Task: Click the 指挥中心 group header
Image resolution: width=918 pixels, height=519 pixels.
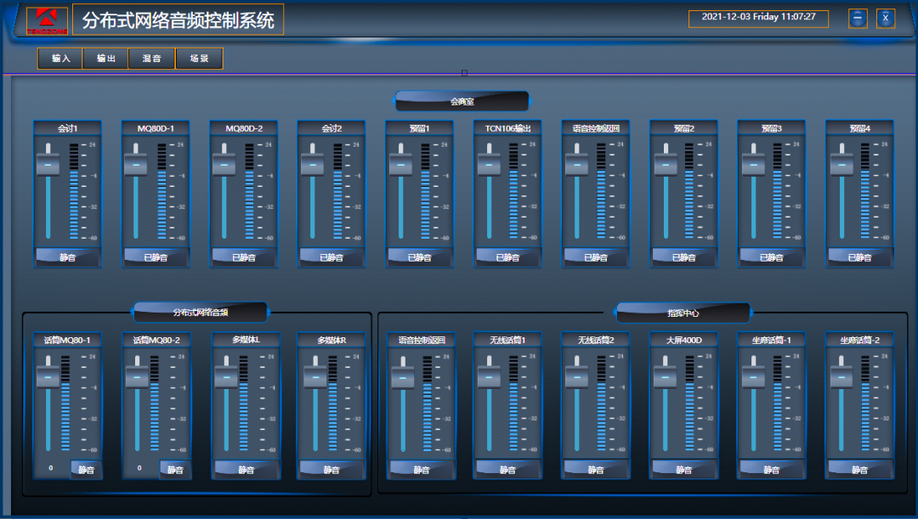Action: click(683, 313)
